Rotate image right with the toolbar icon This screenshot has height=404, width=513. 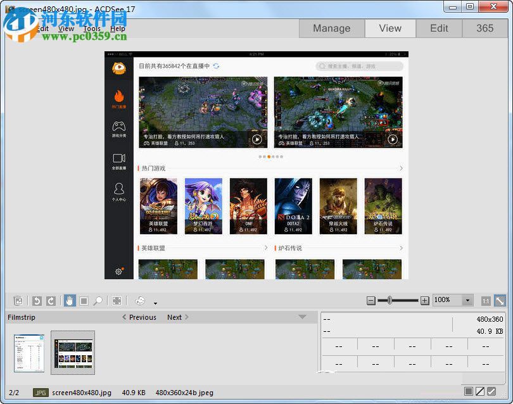(x=51, y=301)
